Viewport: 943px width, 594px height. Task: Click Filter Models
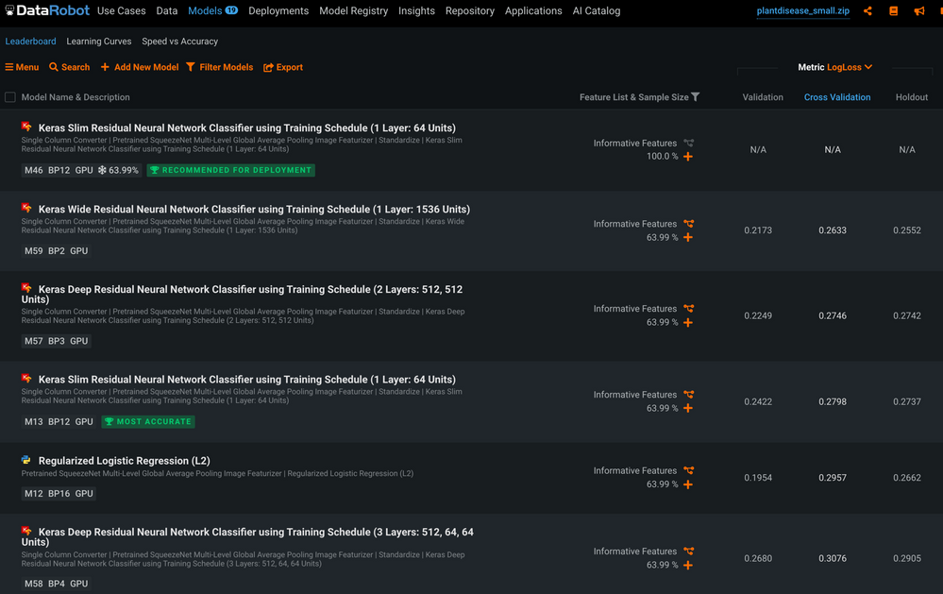(220, 67)
